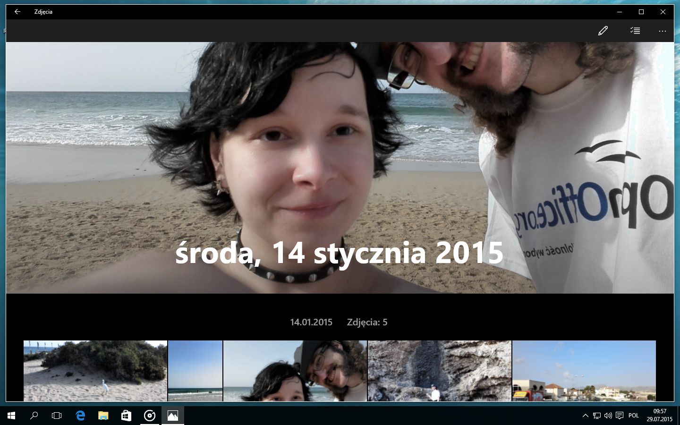Viewport: 680px width, 425px height.
Task: Open the Groove Music taskbar icon
Action: point(149,416)
